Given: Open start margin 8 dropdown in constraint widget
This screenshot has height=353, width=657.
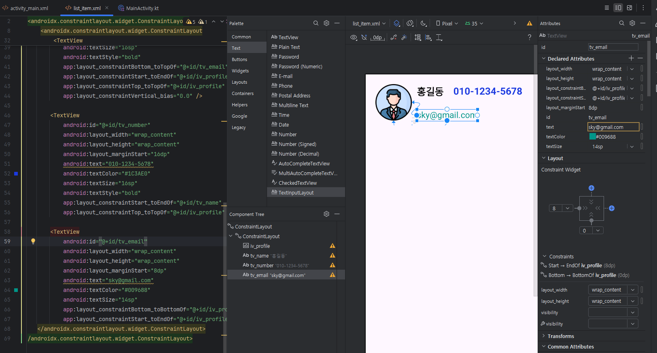Looking at the screenshot, I should point(568,208).
